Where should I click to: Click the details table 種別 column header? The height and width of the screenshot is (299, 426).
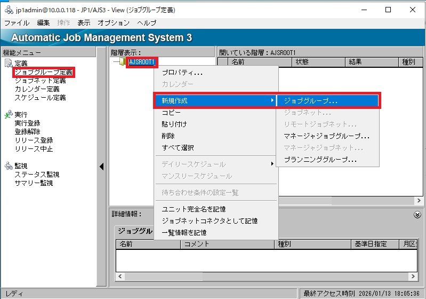313,244
